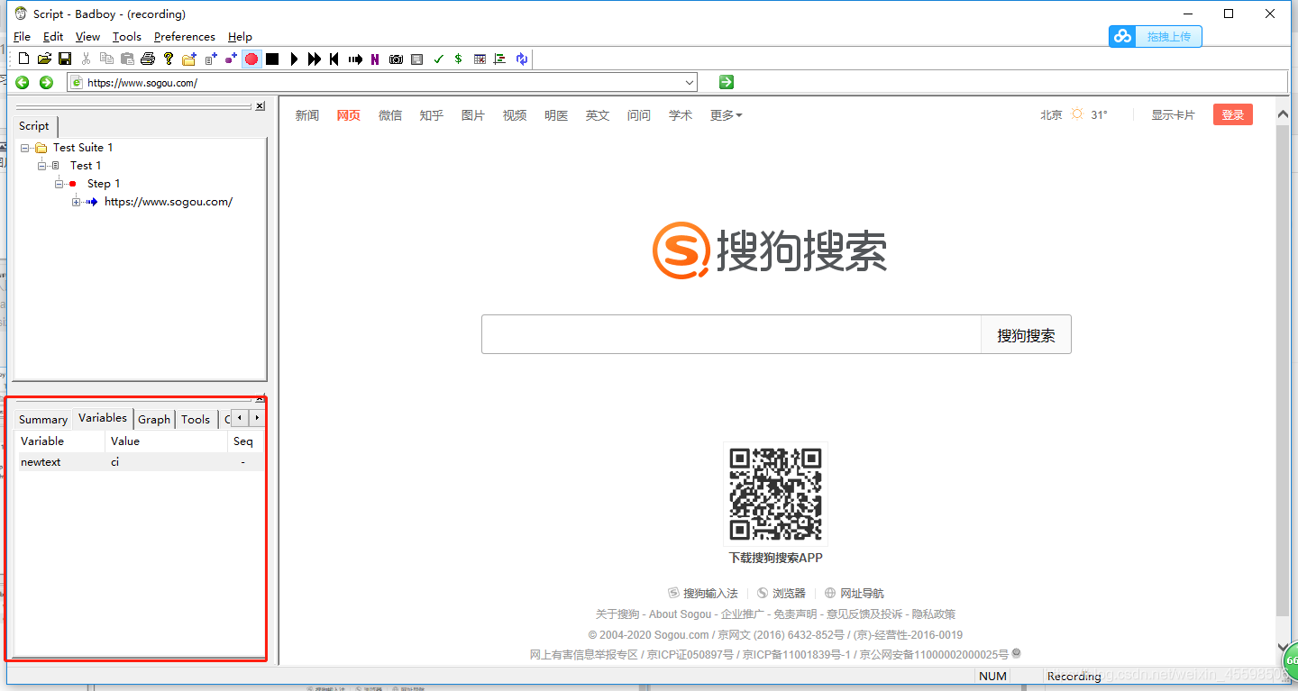
Task: Open the File menu
Action: [23, 37]
